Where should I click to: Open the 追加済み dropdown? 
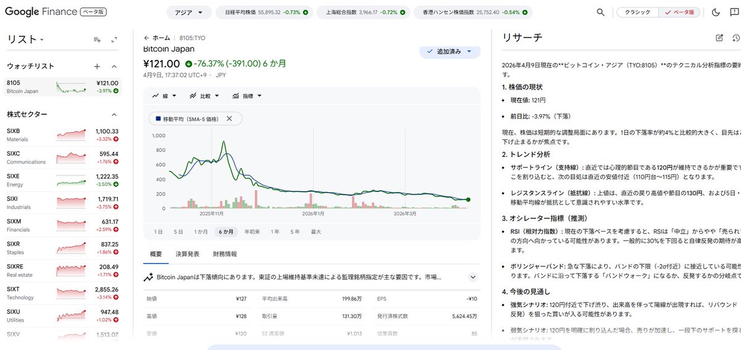(450, 52)
